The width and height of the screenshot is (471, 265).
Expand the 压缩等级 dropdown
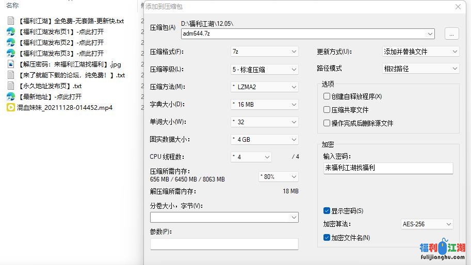(x=265, y=69)
